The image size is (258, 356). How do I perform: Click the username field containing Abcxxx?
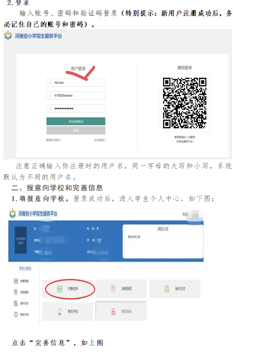tap(76, 83)
